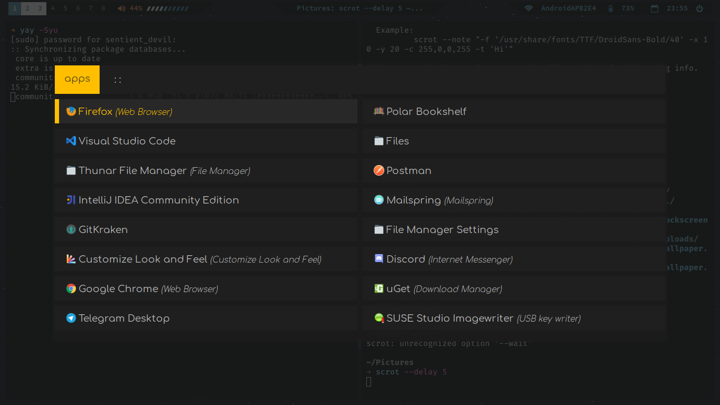Click the power icon in top bar
This screenshot has height=405, width=720.
pyautogui.click(x=699, y=8)
